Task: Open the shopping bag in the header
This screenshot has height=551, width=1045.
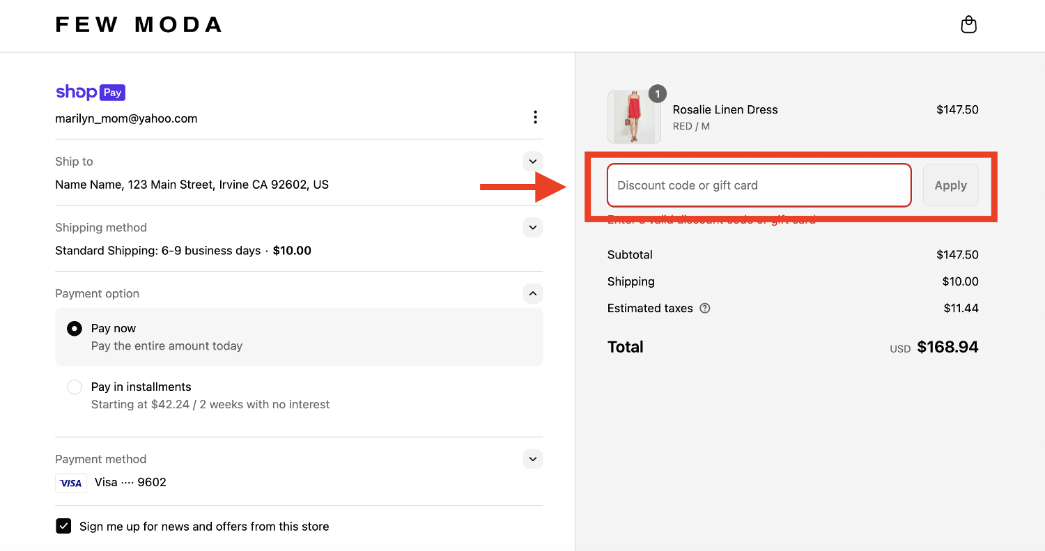Action: tap(968, 24)
